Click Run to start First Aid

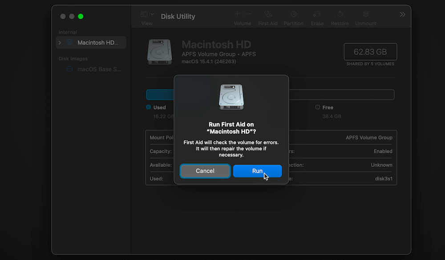tap(257, 171)
